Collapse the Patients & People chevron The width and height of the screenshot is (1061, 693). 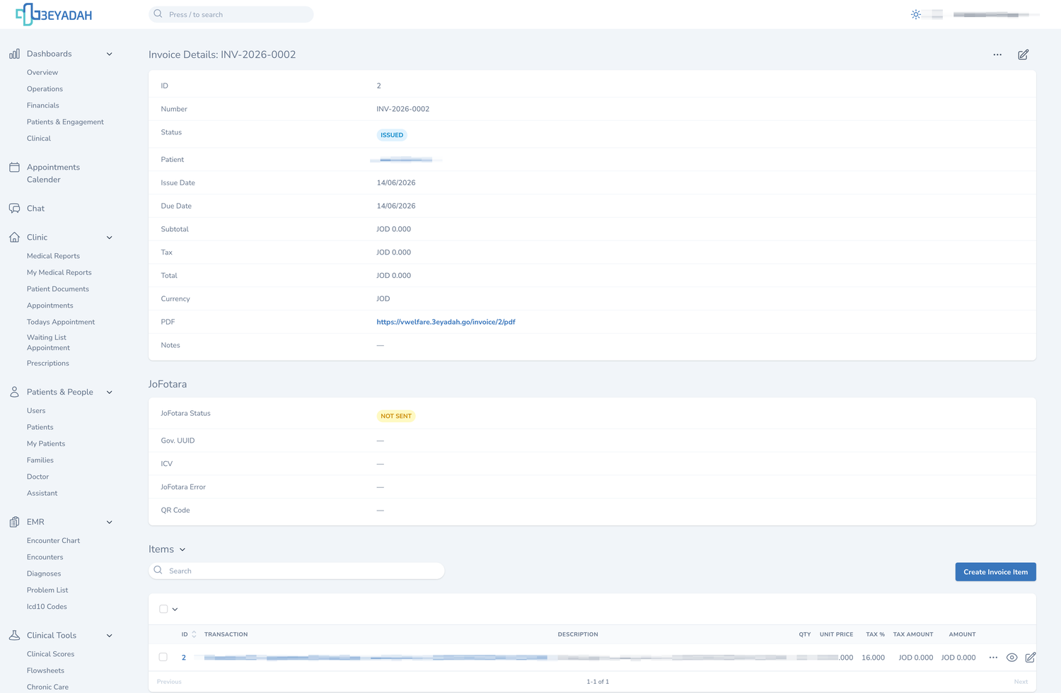tap(110, 392)
